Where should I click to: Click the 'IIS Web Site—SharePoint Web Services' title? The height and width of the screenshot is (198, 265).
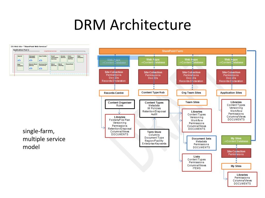[x=29, y=46]
